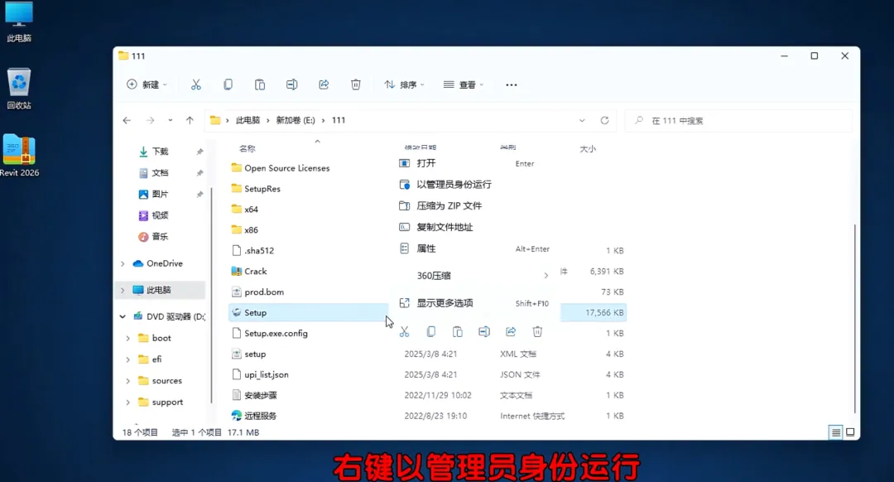Sort by the 大小 column header

pyautogui.click(x=588, y=149)
